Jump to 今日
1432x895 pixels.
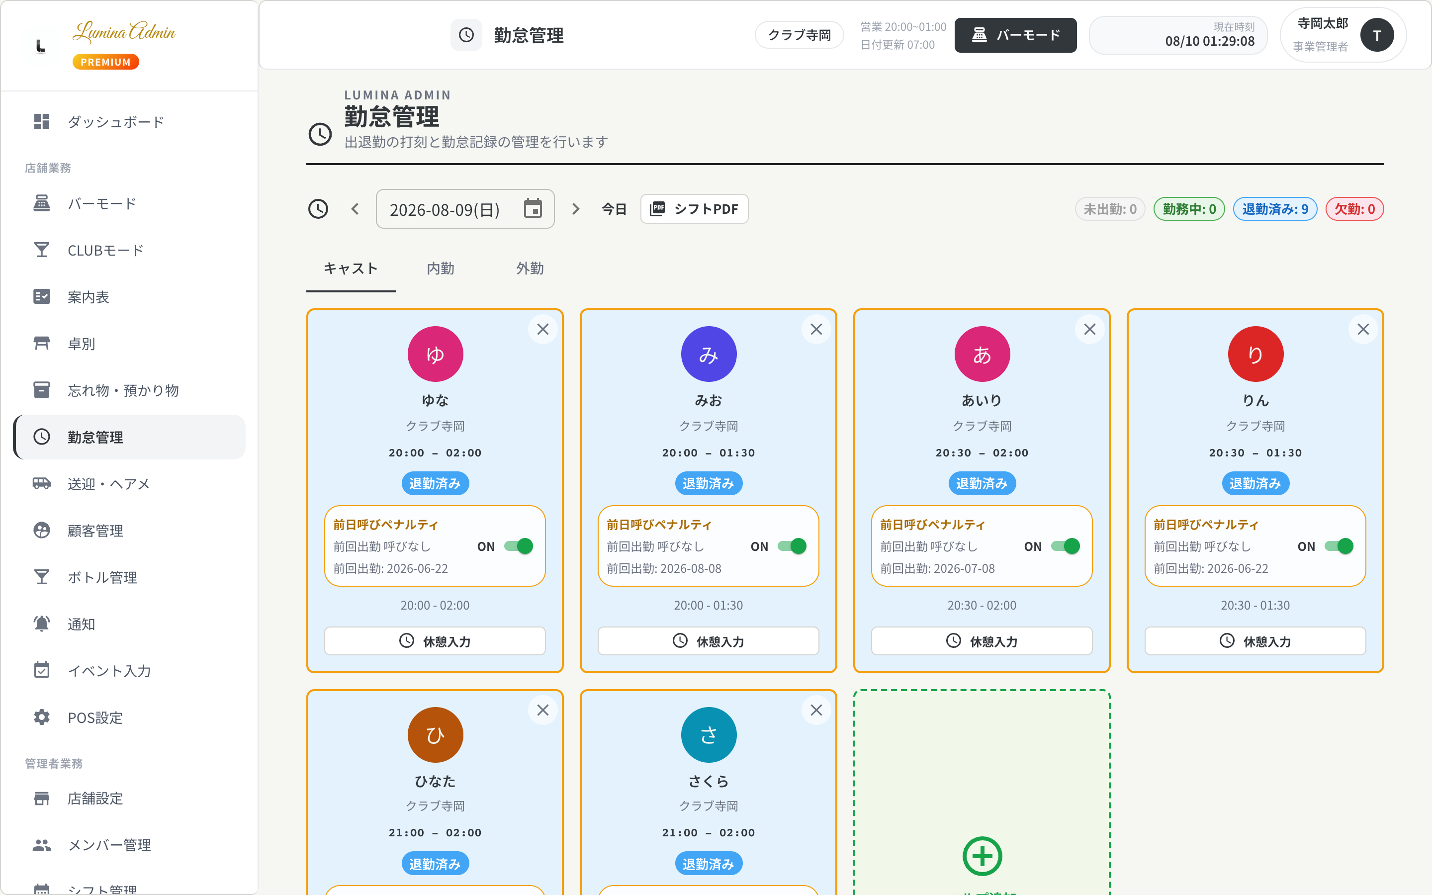click(614, 209)
